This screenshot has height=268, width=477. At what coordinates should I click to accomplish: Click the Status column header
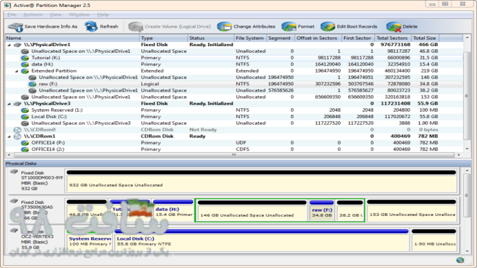pos(211,38)
